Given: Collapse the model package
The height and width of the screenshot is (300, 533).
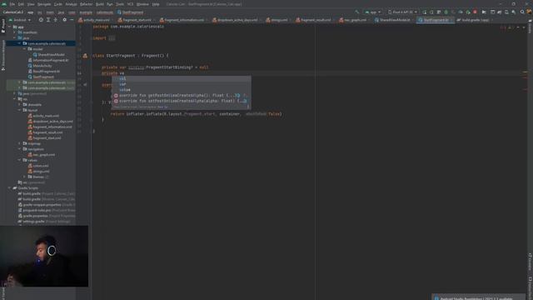Looking at the screenshot, I should pos(24,49).
